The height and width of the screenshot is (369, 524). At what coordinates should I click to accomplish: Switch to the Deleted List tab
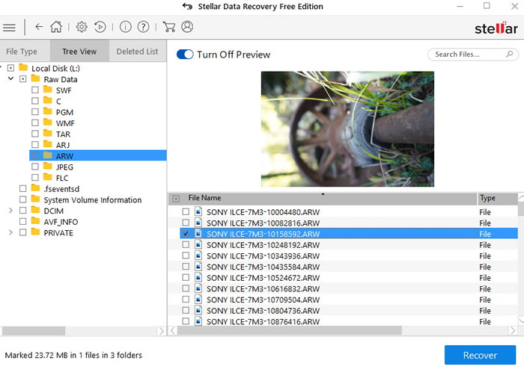[x=137, y=52]
